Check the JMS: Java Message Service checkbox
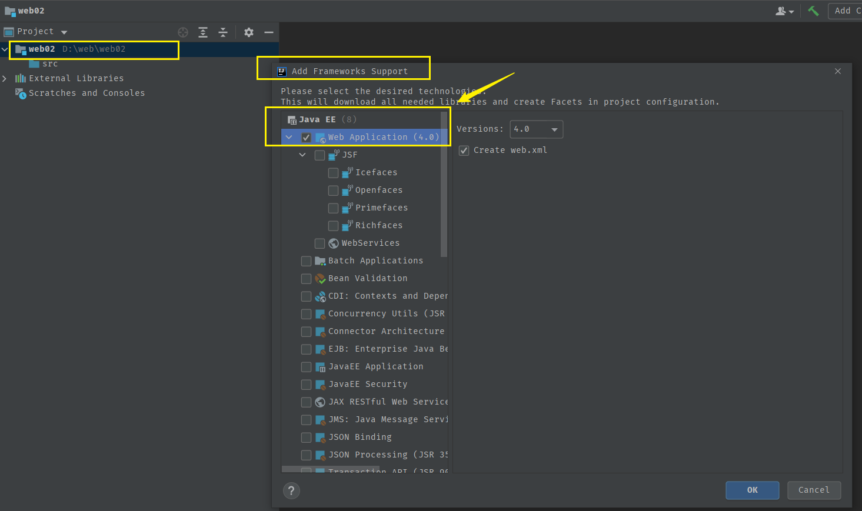This screenshot has height=511, width=862. pos(306,420)
